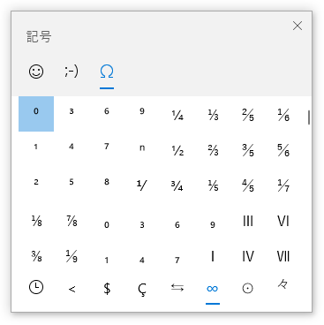This screenshot has height=325, width=324.
Task: Insert the three quarters fraction ¾
Action: [x=177, y=185]
